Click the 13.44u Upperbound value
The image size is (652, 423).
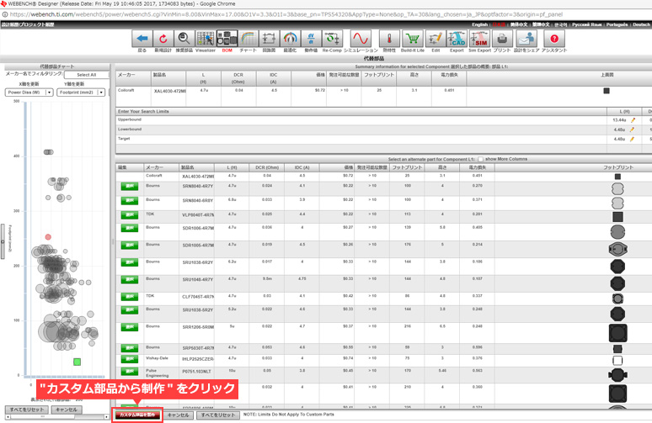619,120
